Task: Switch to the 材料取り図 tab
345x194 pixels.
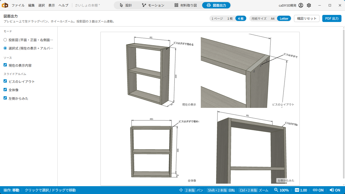Action: [186, 5]
